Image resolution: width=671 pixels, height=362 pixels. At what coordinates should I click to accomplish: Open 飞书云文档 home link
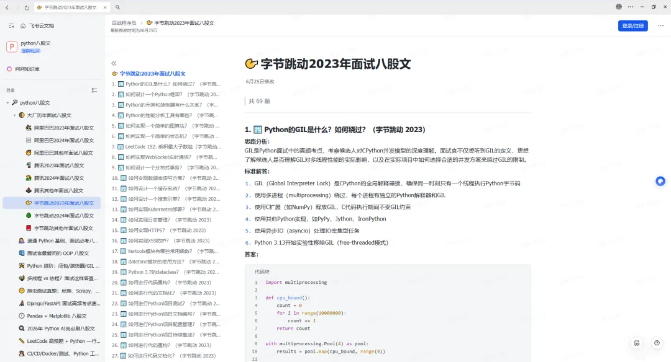(x=42, y=25)
